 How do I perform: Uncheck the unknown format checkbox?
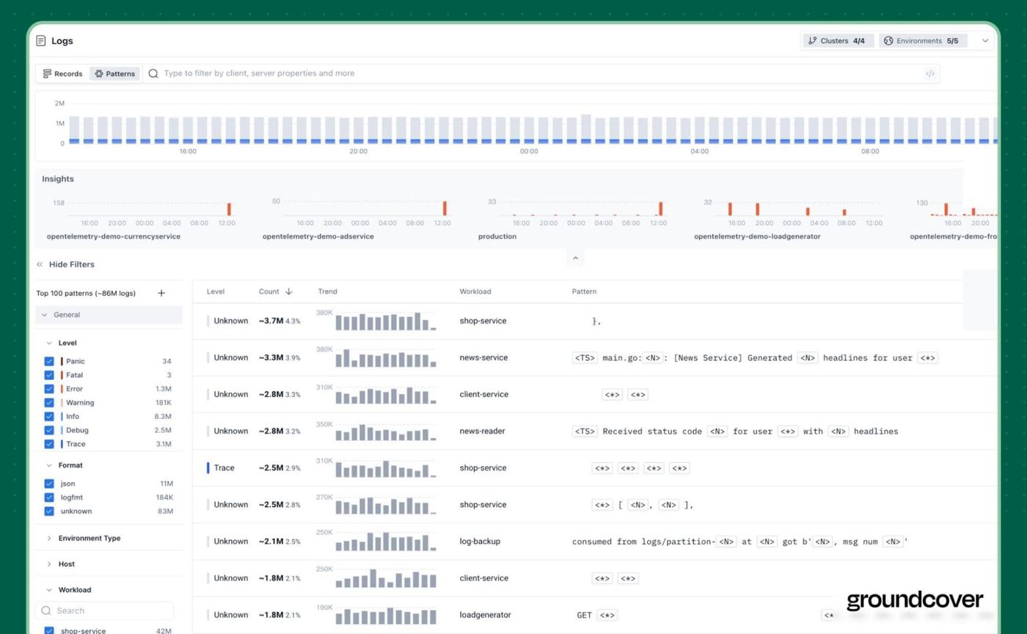[x=49, y=511]
